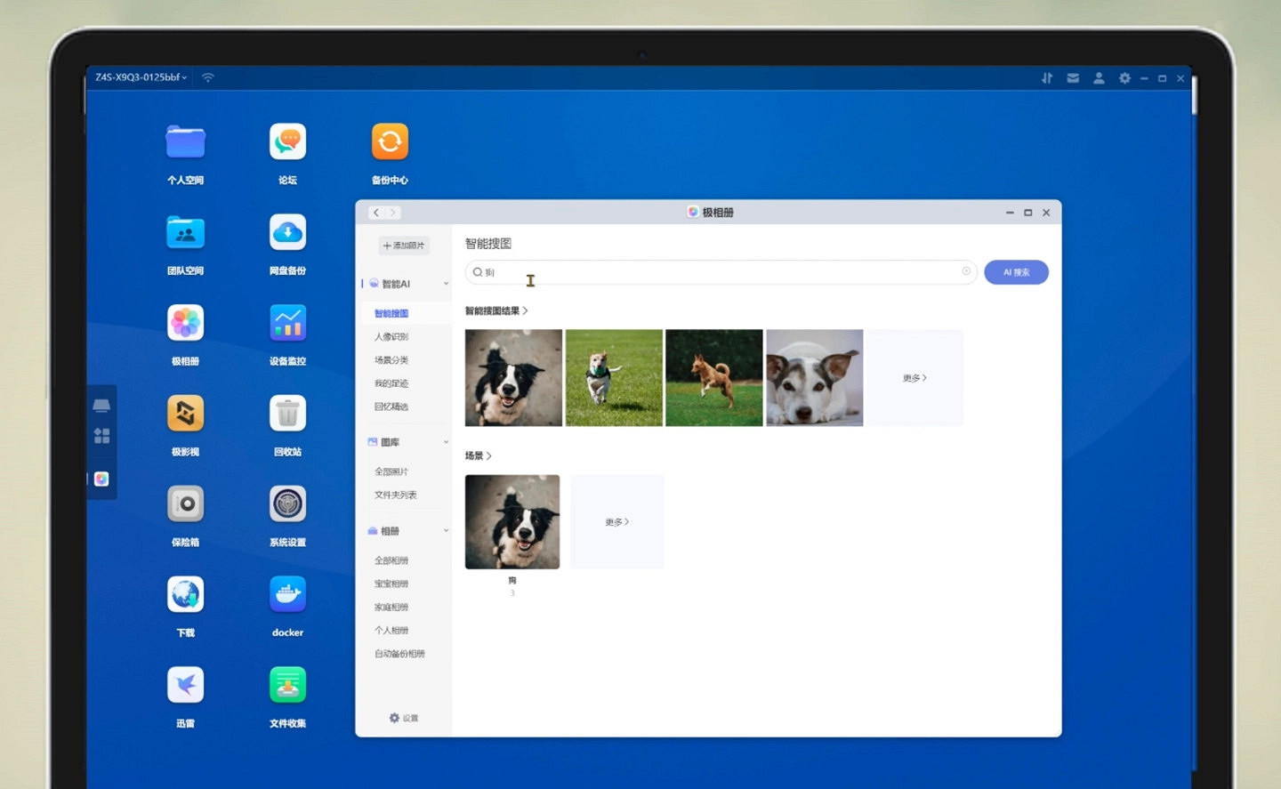Collapse the 智能AI sidebar section
Viewport: 1281px width, 789px height.
446,284
